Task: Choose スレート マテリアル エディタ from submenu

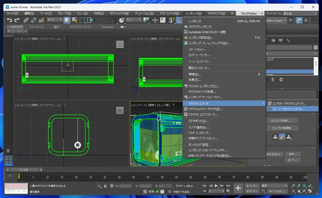Action: pos(288,109)
